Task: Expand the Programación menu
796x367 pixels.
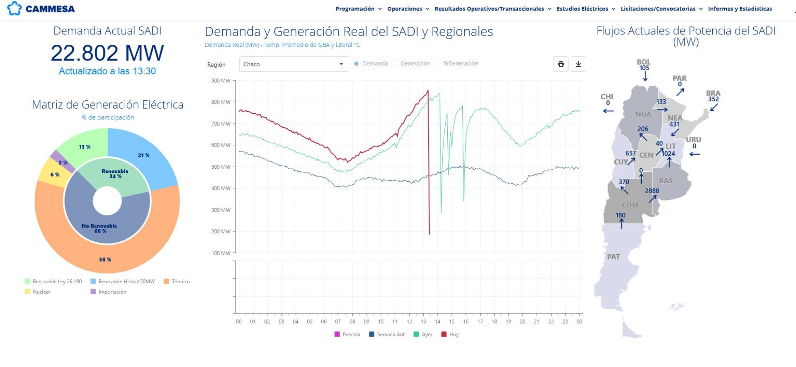Action: coord(359,9)
